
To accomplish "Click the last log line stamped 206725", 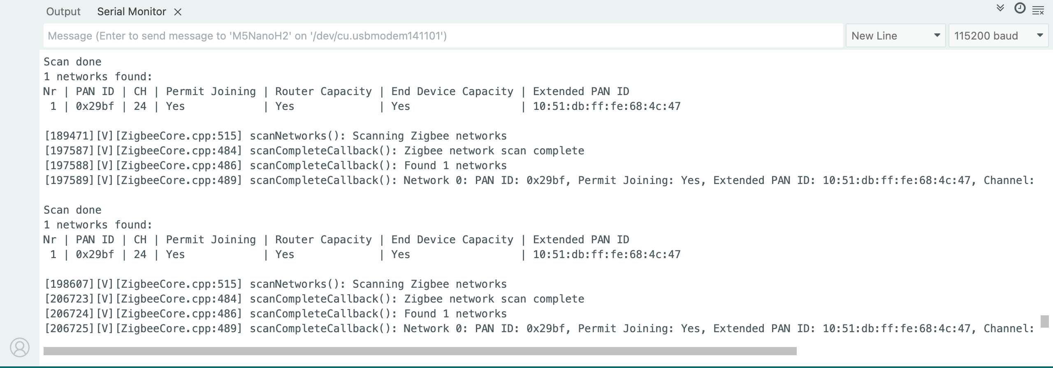I will click(539, 329).
